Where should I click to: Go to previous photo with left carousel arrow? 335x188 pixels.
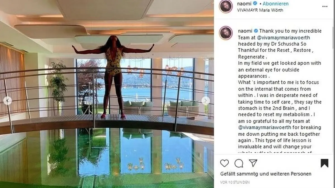point(8,101)
